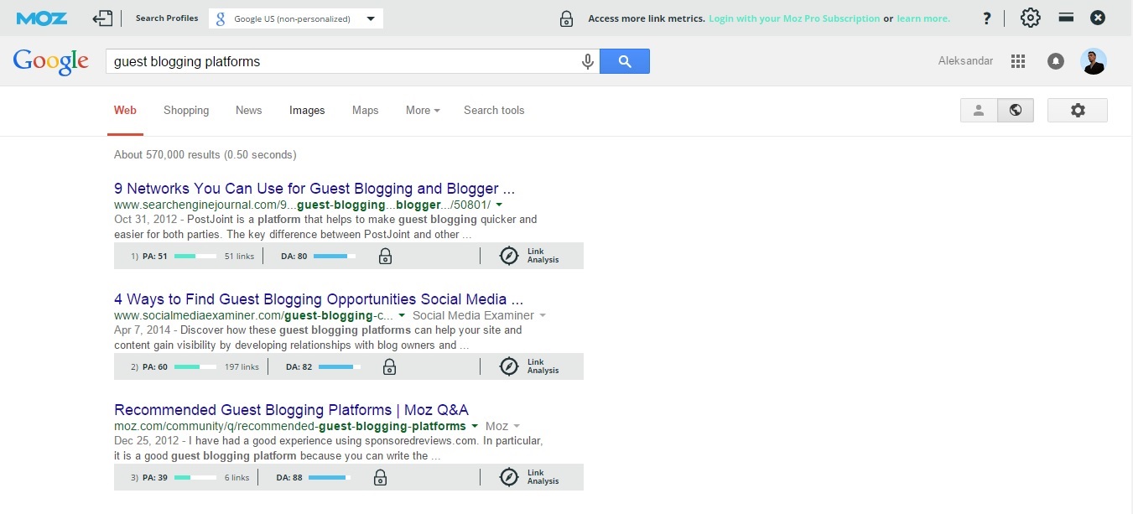
Task: Expand the green arrow after the socialmediaexaminer.com URL
Action: 402,315
